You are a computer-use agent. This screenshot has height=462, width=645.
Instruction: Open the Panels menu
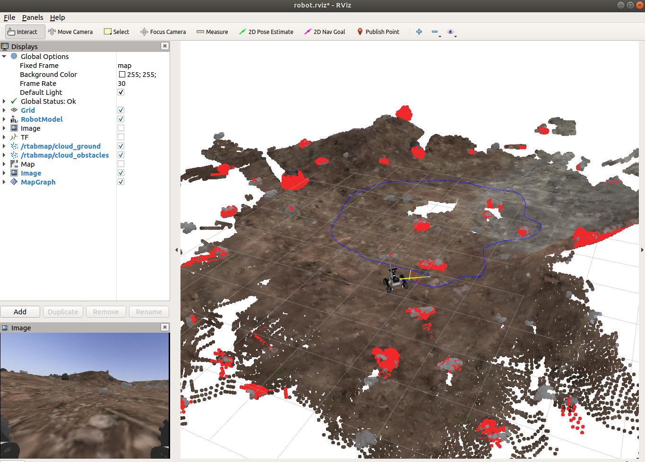(33, 17)
